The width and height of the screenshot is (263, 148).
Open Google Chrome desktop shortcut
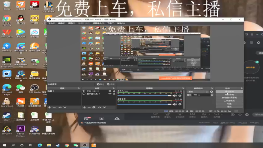(x=7, y=21)
